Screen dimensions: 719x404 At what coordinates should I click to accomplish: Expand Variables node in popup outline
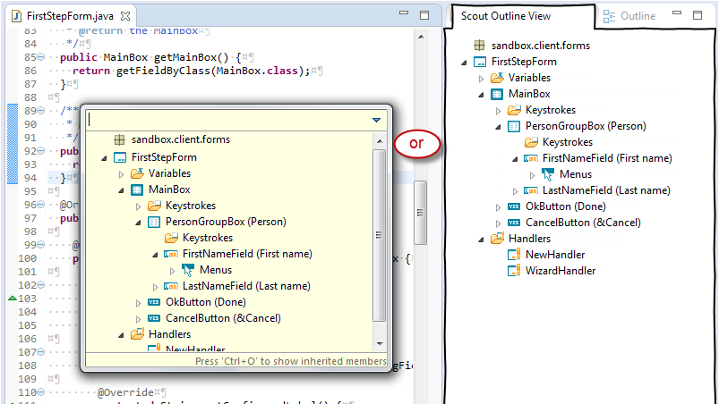121,174
